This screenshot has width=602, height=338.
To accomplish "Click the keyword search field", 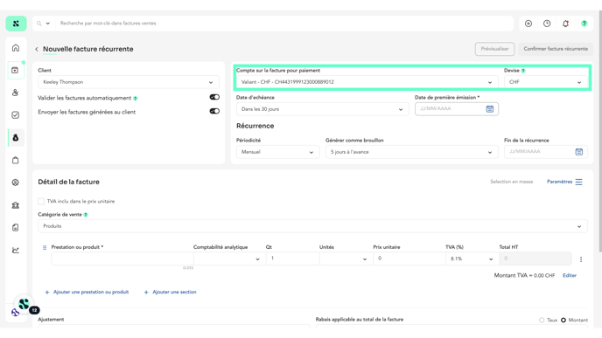I will tap(284, 24).
